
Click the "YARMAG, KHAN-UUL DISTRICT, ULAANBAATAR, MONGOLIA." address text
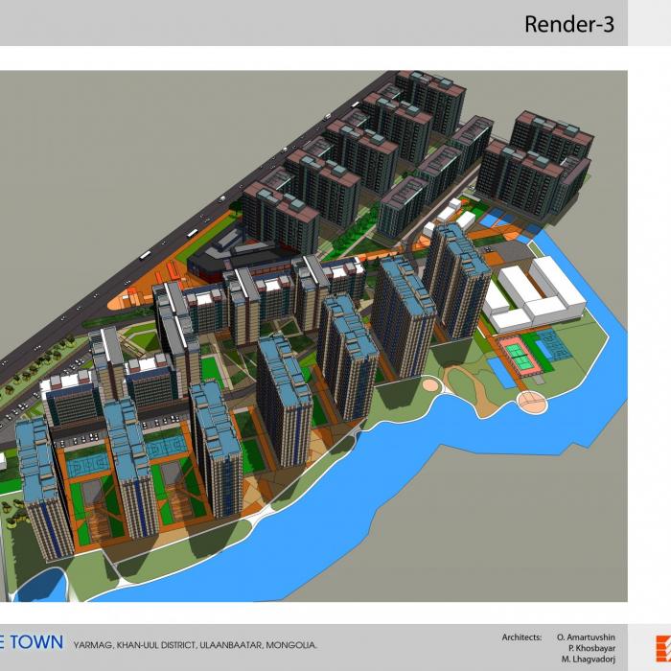[196, 645]
